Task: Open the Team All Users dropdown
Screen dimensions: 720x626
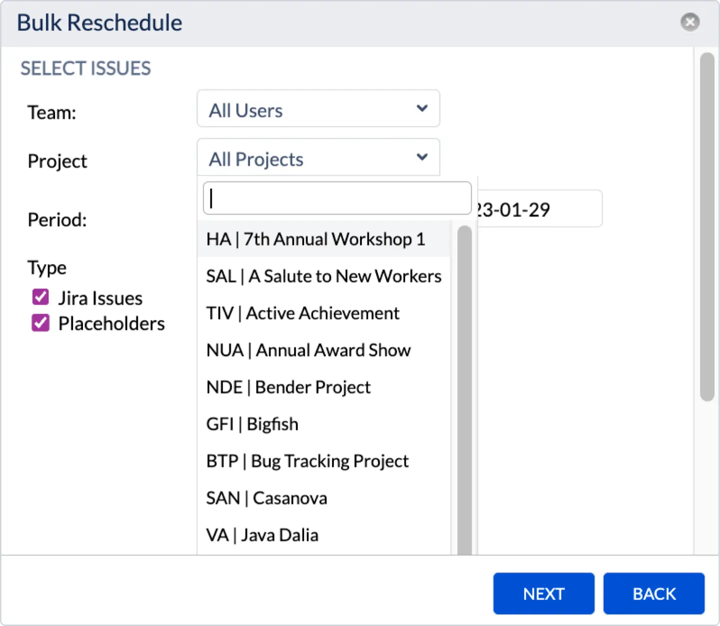Action: click(317, 109)
